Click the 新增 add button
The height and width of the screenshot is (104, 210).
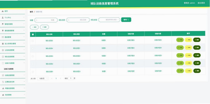34,27
